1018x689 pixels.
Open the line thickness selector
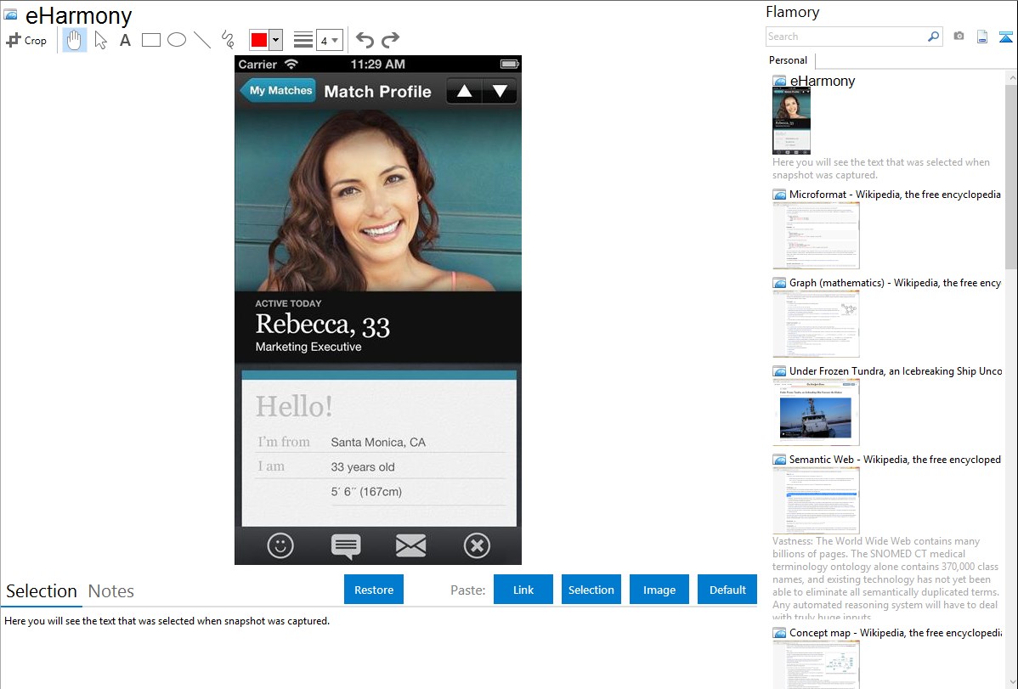tap(303, 39)
